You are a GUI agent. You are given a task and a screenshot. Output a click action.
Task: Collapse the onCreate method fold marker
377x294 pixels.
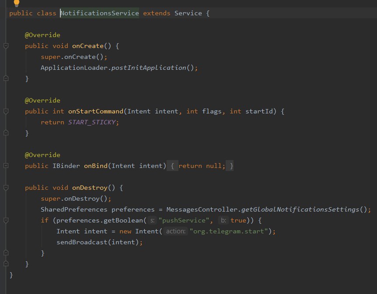click(6, 45)
